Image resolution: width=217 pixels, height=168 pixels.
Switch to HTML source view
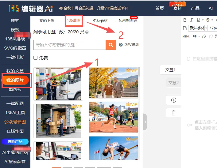(186, 36)
